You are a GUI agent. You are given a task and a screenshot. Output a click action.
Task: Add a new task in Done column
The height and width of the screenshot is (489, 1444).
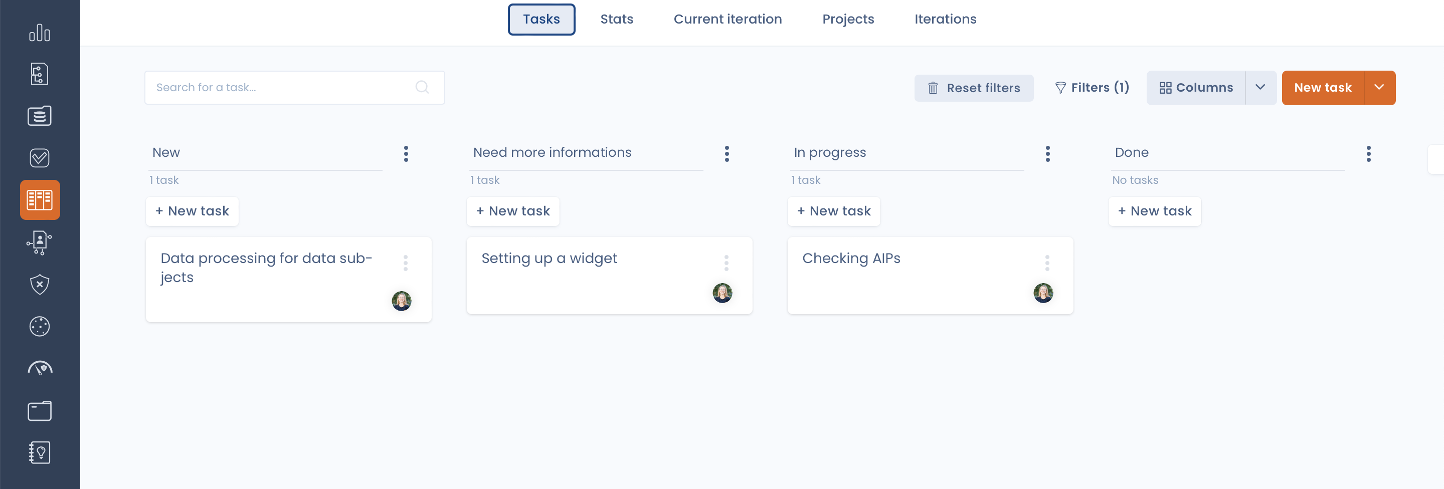coord(1154,211)
